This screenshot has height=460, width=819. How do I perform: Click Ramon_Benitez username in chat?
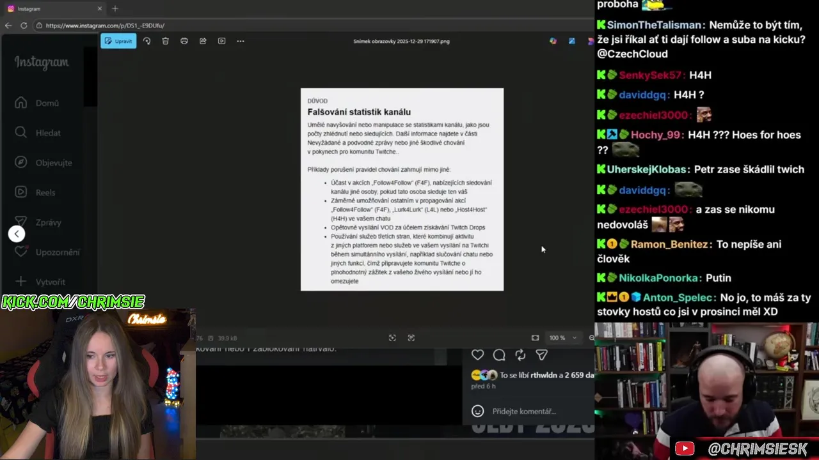(x=669, y=244)
